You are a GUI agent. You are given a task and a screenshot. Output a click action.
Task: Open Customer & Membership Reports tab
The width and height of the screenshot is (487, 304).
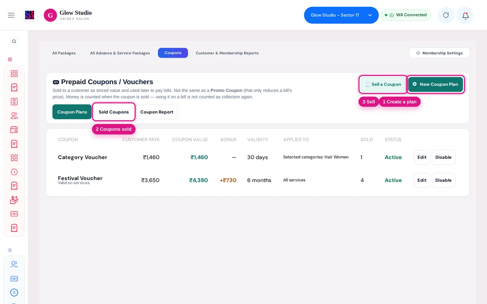click(227, 53)
